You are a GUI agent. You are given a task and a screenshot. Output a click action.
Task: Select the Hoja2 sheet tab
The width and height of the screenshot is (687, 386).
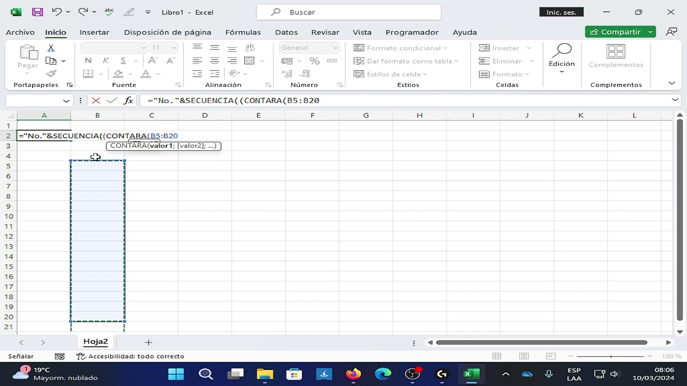click(x=96, y=342)
